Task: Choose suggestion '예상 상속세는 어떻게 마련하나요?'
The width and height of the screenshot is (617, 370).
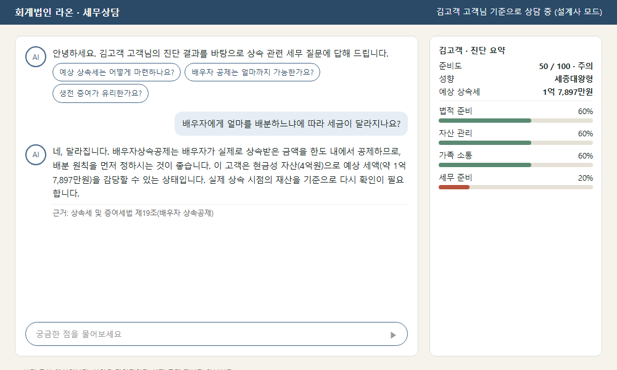Action: (117, 72)
